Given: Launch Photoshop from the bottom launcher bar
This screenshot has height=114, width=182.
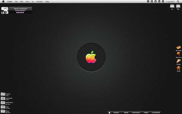Looking at the screenshot, I should tap(136, 113).
